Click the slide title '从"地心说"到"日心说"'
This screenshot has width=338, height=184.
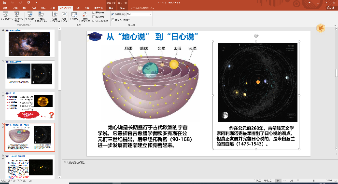click(x=152, y=37)
